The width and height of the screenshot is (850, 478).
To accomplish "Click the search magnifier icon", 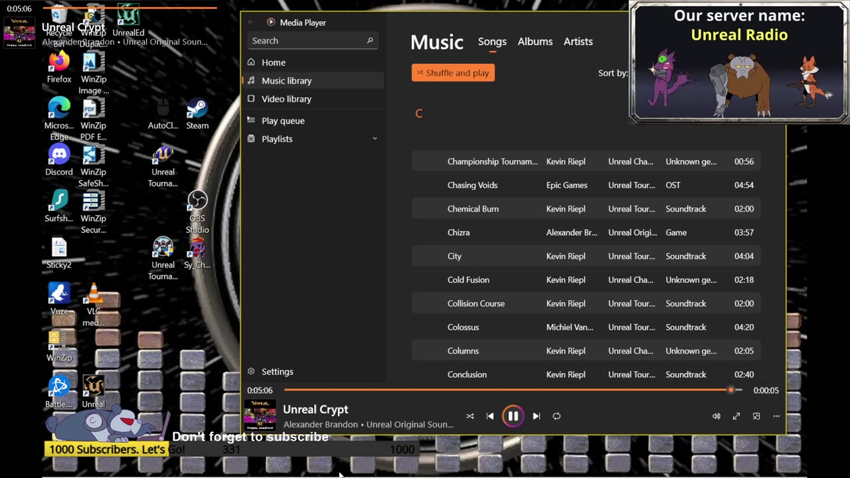I will pos(370,40).
